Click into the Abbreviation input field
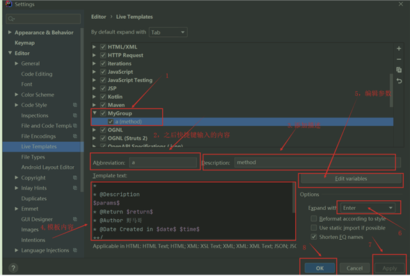 pyautogui.click(x=163, y=163)
